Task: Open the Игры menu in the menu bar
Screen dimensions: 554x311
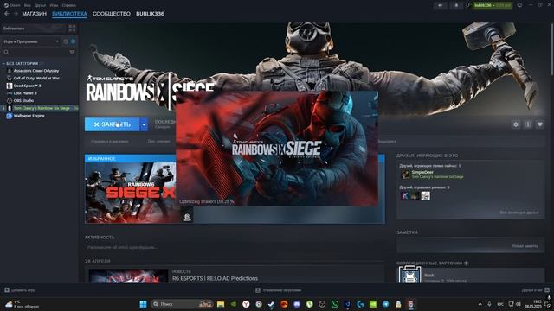Action: [54, 5]
